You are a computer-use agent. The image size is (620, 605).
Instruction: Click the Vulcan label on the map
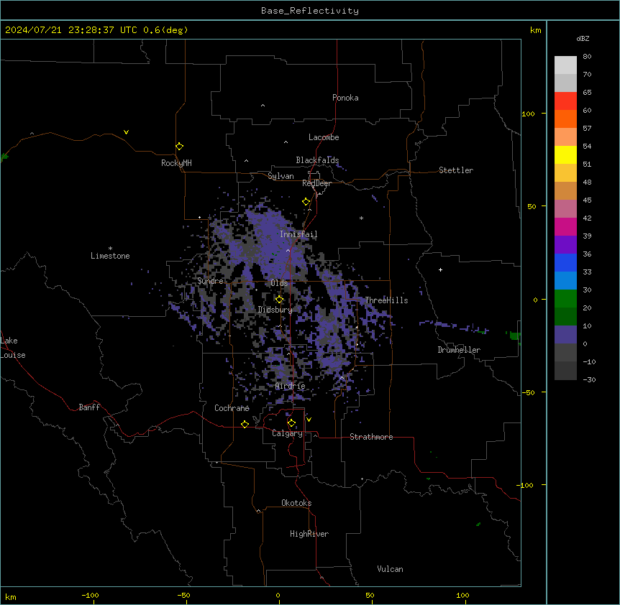coord(391,569)
